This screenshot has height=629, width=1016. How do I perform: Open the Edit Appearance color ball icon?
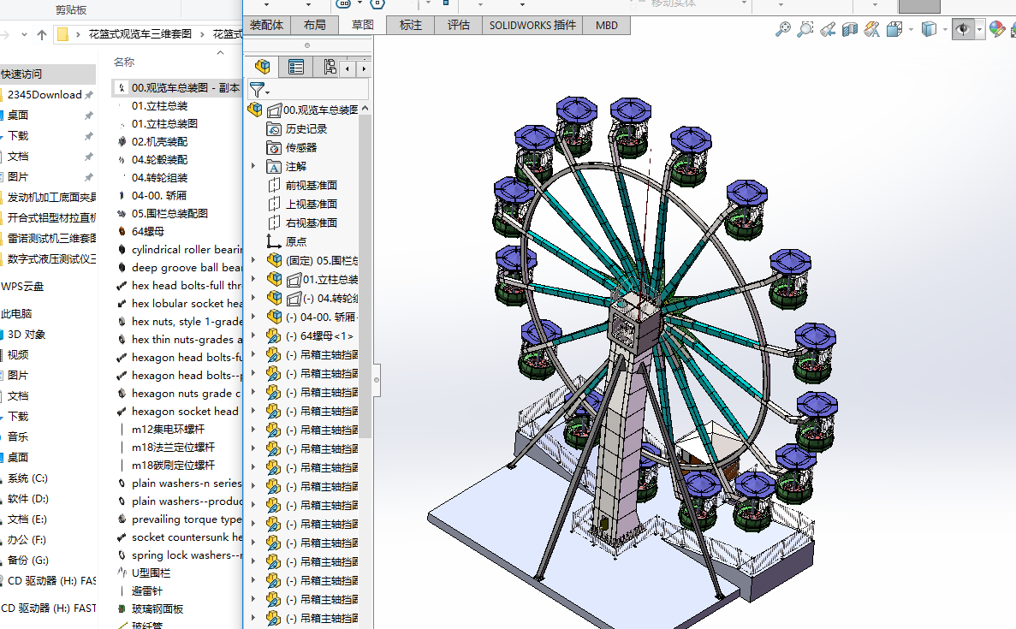pyautogui.click(x=996, y=29)
